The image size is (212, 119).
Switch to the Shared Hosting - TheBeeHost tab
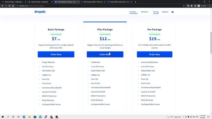point(14,2)
